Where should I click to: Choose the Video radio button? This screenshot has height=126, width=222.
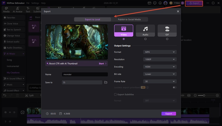coord(123,39)
